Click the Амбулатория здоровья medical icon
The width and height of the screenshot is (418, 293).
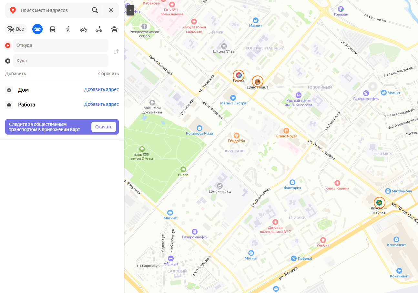194,22
